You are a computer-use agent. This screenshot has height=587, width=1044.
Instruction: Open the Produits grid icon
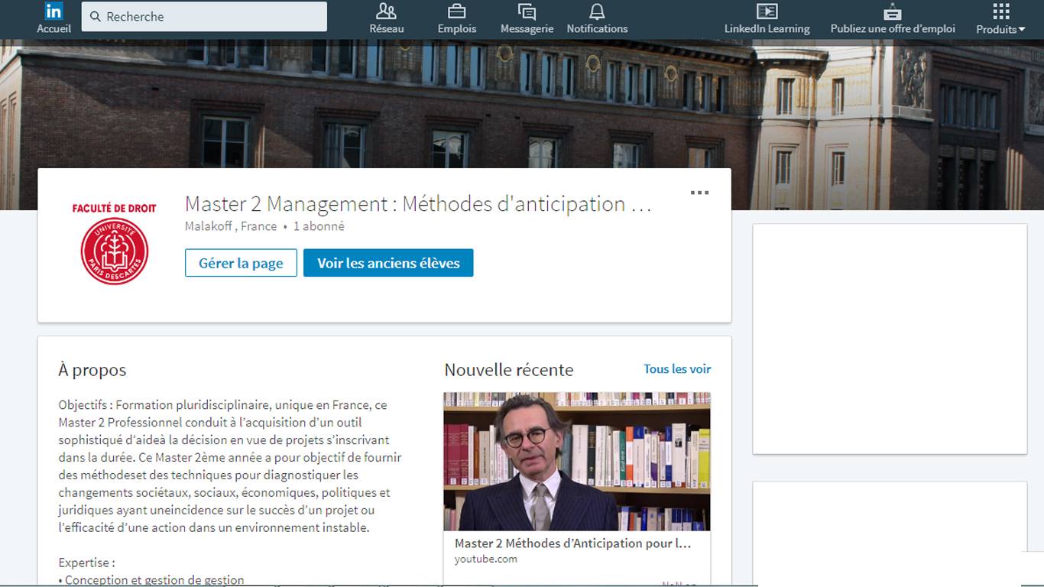(x=1000, y=11)
